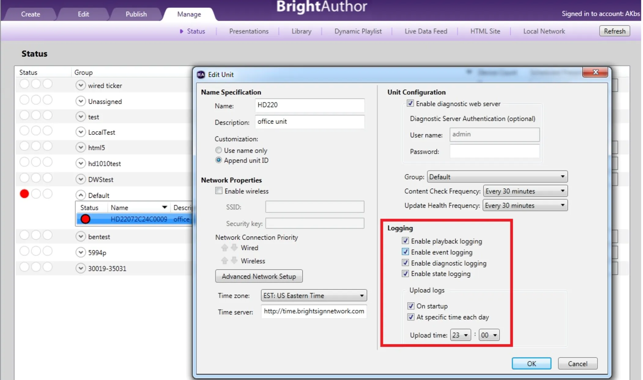Switch to the Publish tab
The height and width of the screenshot is (380, 643).
coord(136,14)
